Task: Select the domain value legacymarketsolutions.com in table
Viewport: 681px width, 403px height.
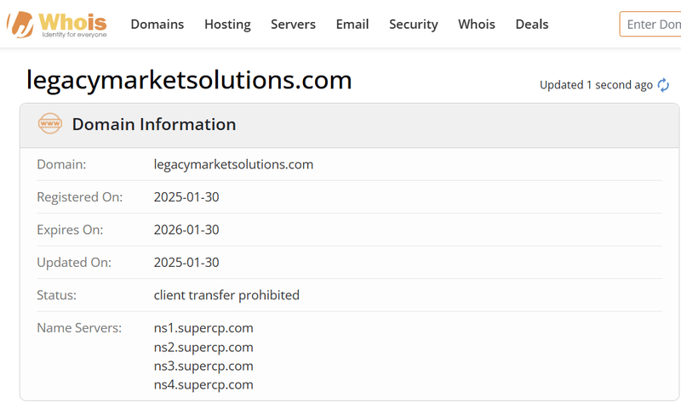Action: pyautogui.click(x=233, y=164)
